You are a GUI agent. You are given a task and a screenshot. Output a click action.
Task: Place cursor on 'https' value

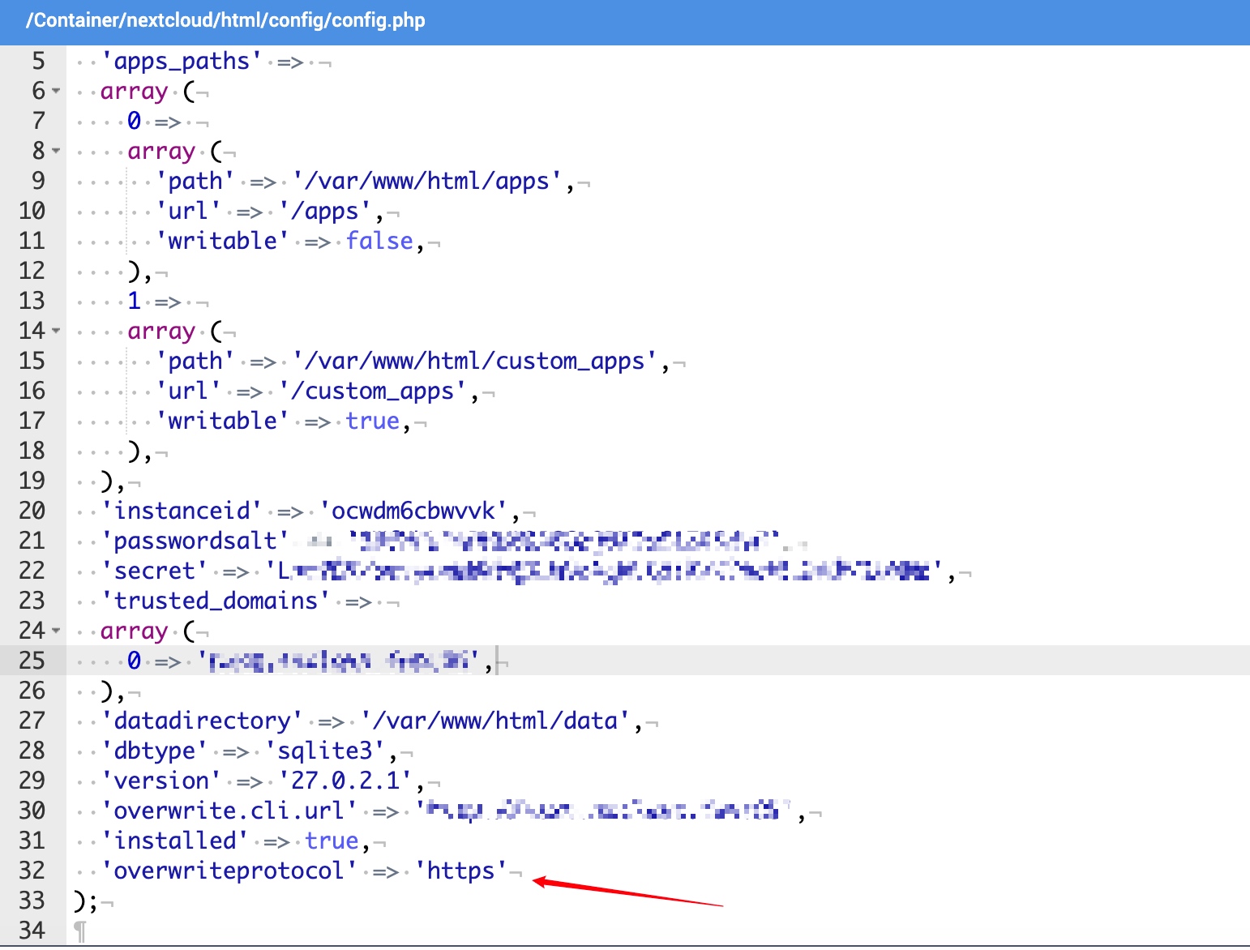pyautogui.click(x=460, y=871)
